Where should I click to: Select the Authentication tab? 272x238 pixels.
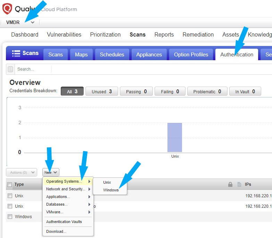tap(237, 55)
